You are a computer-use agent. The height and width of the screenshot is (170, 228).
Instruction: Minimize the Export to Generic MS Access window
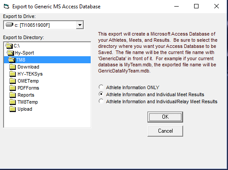click(177, 7)
